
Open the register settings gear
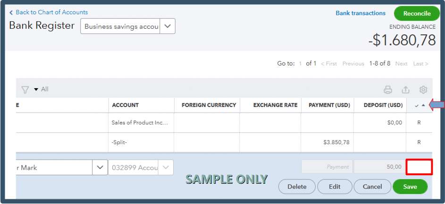pos(423,90)
